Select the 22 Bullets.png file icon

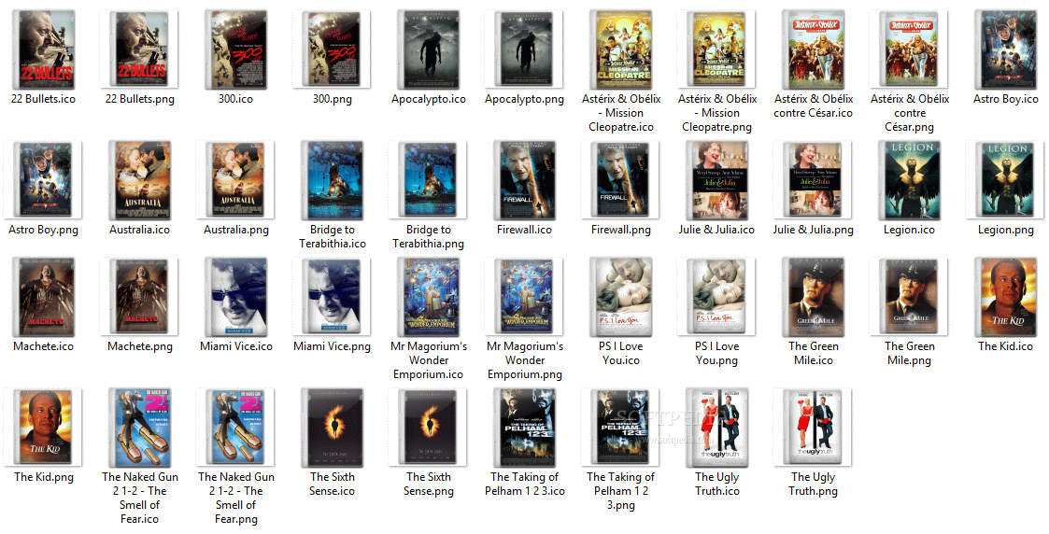coord(140,49)
